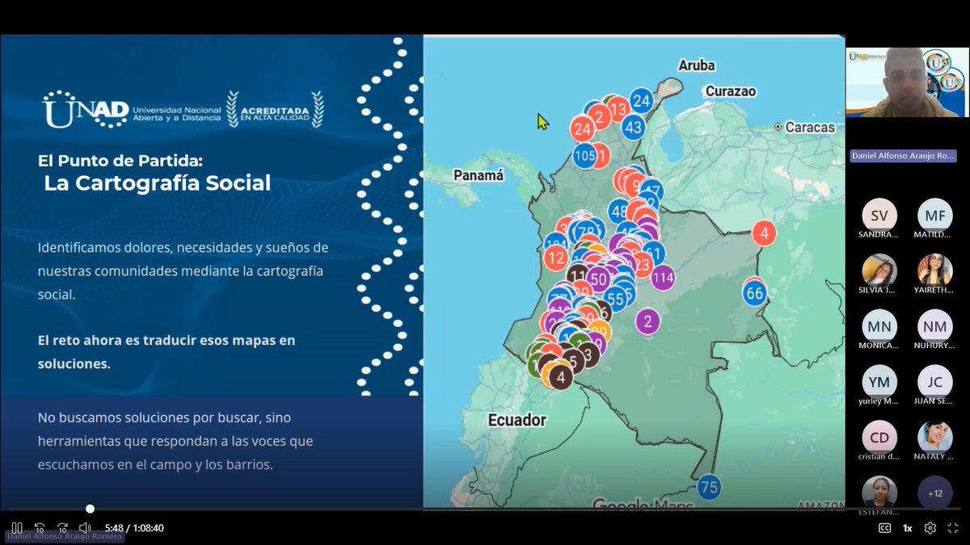Viewport: 970px width, 545px height.
Task: Click the blue 105 map marker
Action: [584, 155]
